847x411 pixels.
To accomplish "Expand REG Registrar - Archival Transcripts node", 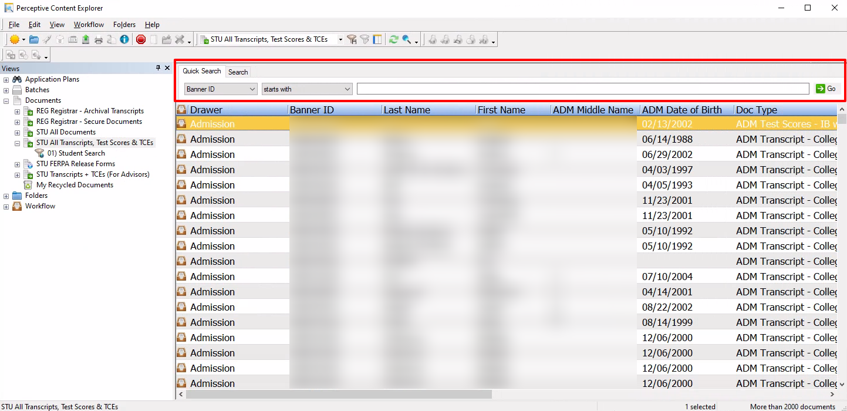I will (x=18, y=112).
